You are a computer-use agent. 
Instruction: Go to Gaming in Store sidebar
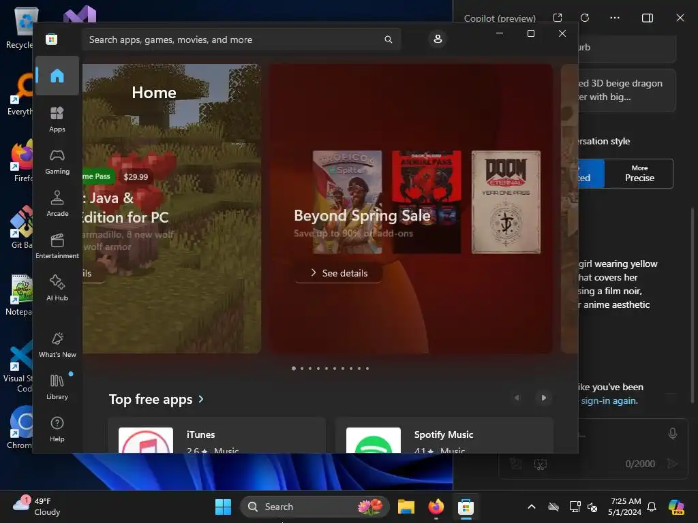click(x=57, y=161)
